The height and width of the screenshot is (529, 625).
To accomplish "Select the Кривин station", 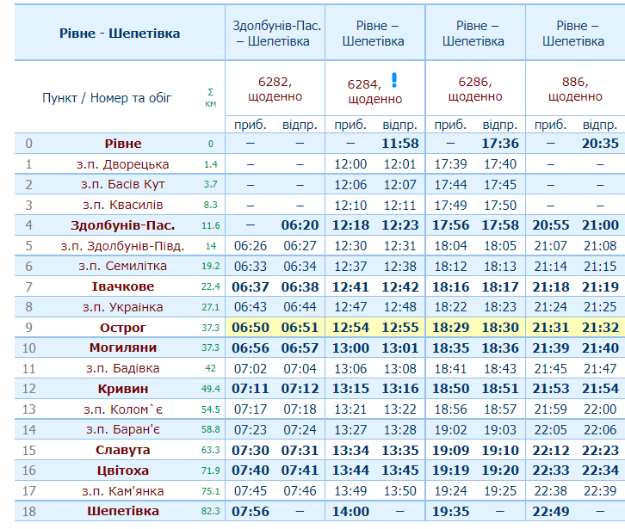I will point(123,389).
